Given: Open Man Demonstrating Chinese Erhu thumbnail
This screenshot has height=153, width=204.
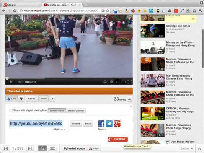Looking at the screenshot, I should tap(153, 81).
